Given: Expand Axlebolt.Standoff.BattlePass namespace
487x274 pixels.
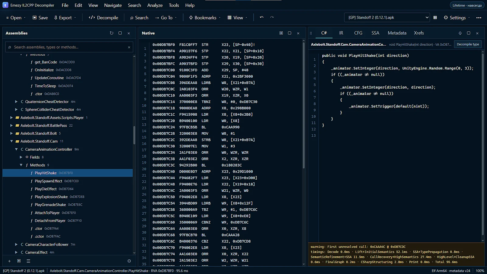Looking at the screenshot, I should coord(12,125).
